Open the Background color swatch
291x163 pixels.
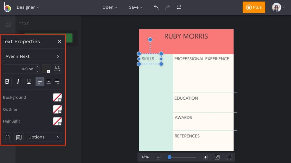[x=57, y=97]
